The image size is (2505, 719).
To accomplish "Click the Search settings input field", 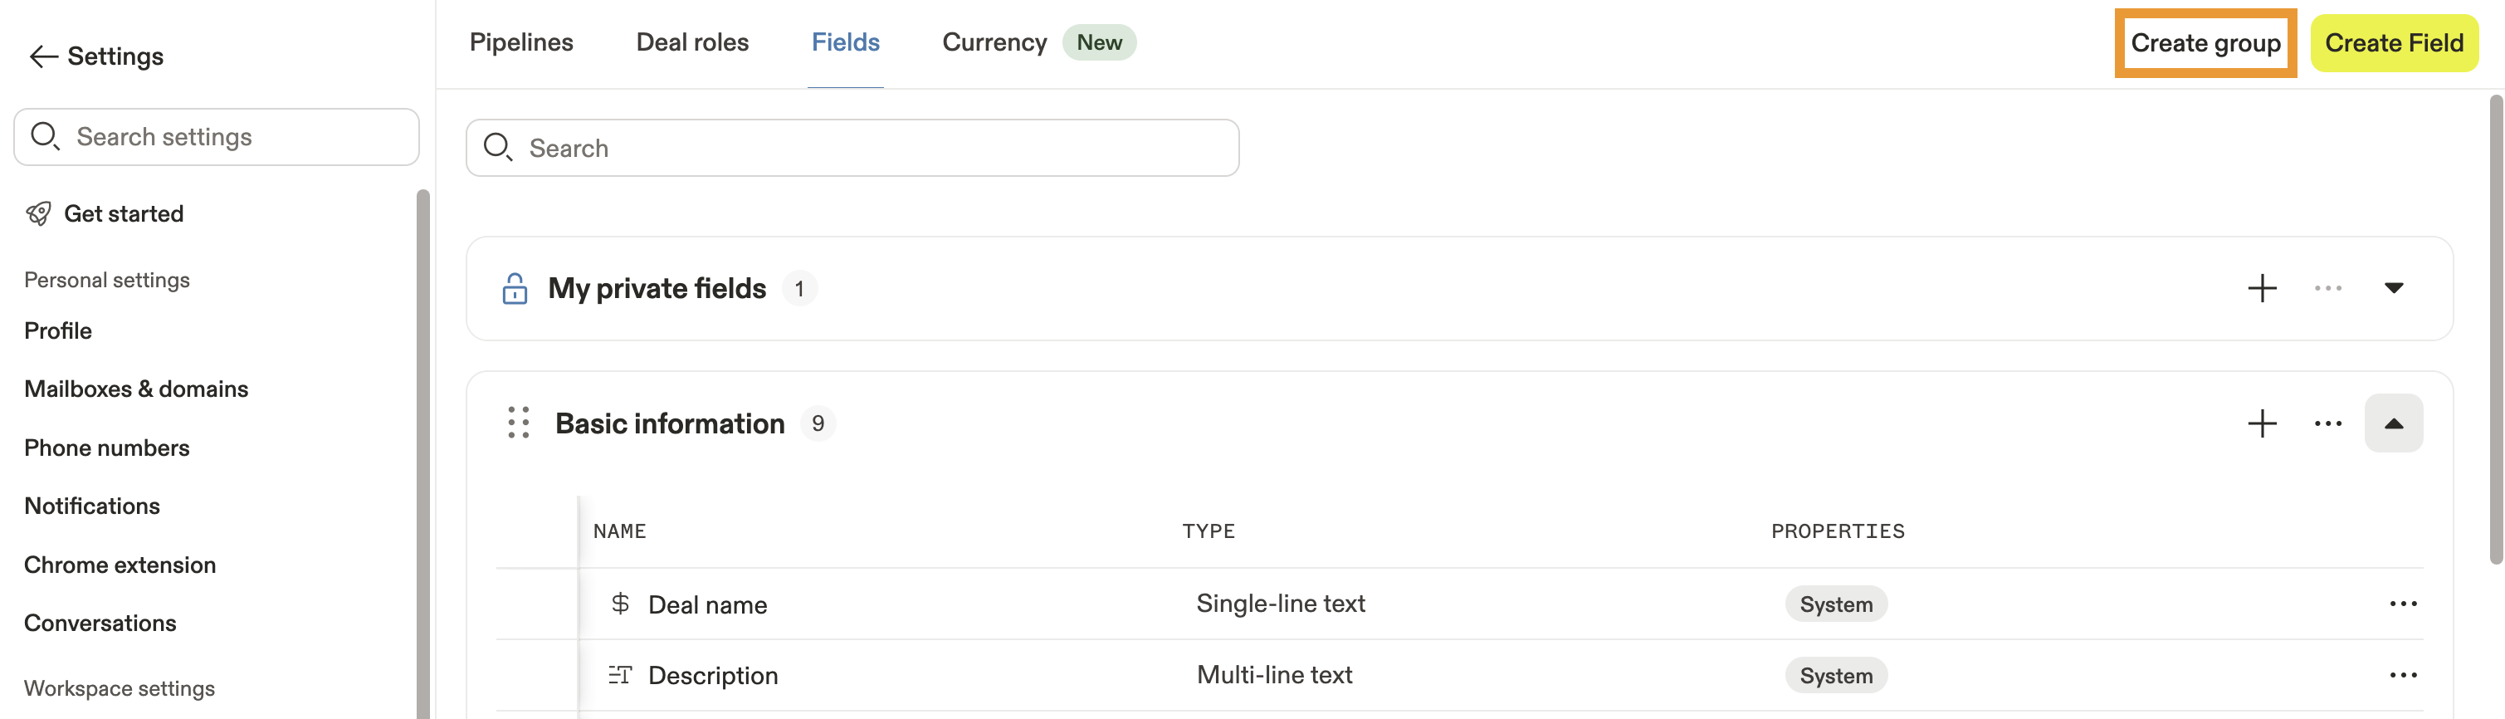I will pyautogui.click(x=233, y=137).
